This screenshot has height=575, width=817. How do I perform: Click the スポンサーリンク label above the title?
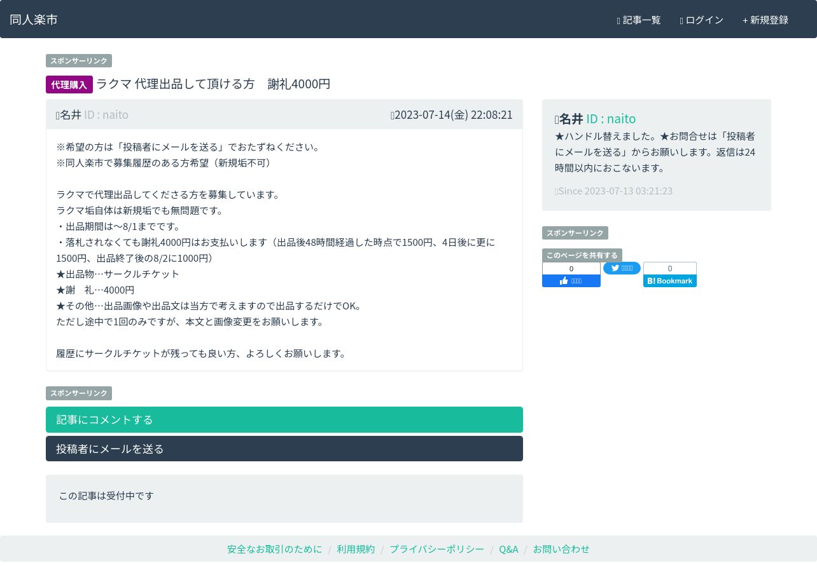[x=79, y=61]
